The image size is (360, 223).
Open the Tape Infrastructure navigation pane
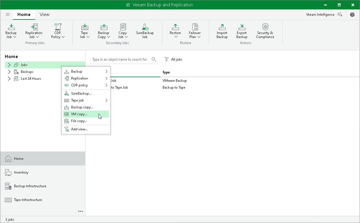(x=43, y=200)
